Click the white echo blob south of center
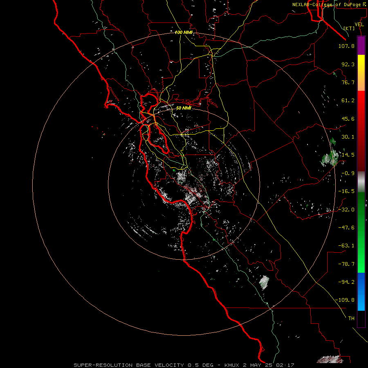Viewport: 368px width, 368px height. [x=264, y=282]
